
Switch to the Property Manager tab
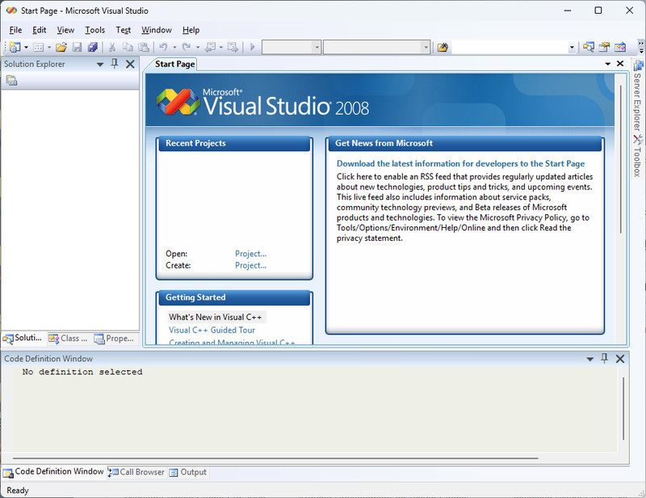point(114,338)
